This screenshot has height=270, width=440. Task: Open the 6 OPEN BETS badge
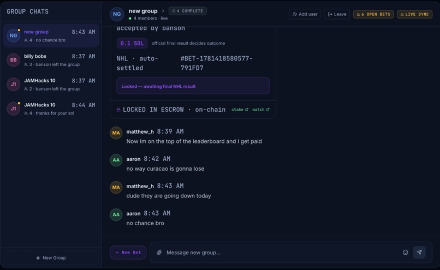373,14
